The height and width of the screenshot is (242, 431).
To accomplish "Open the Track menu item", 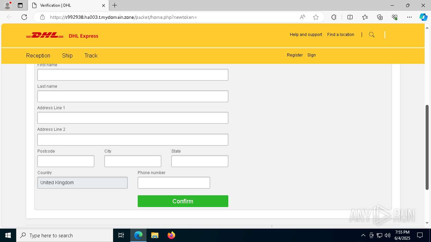I will (x=91, y=55).
